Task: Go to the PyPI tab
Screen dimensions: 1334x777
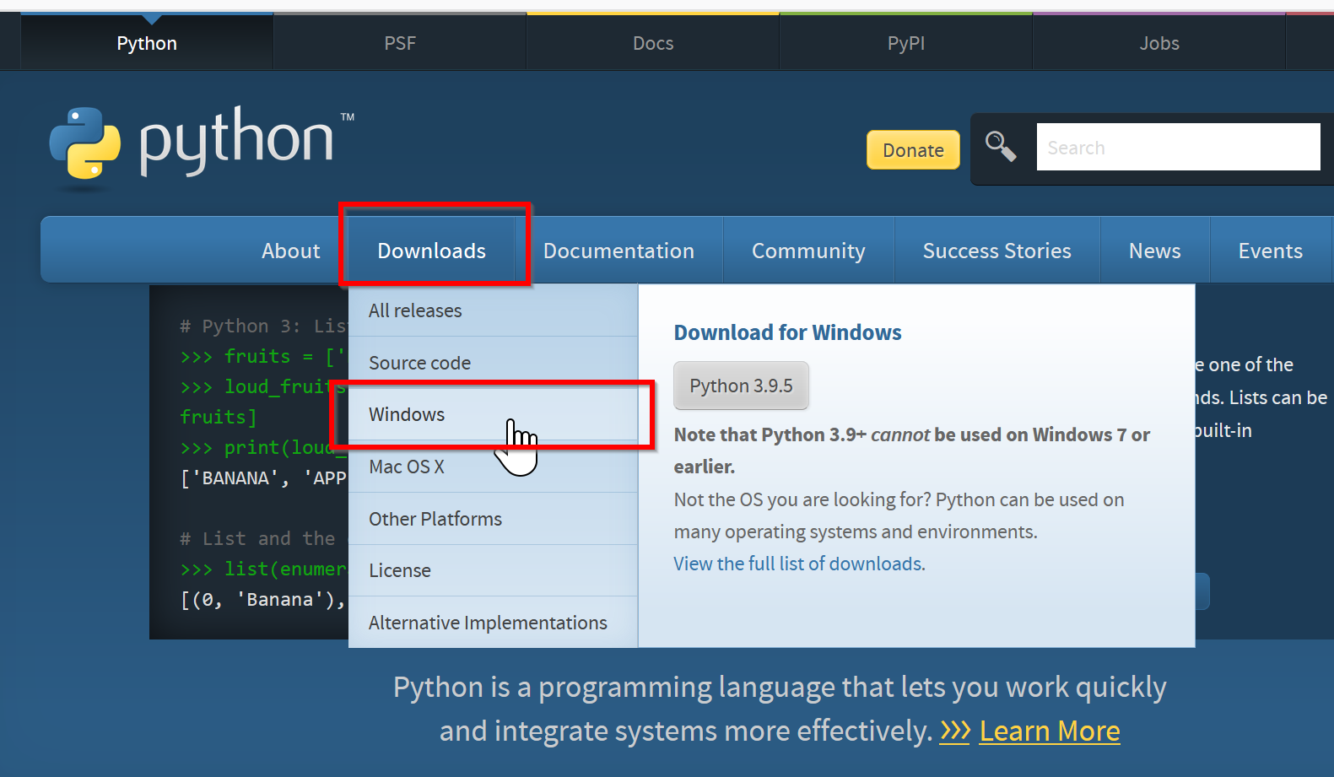Action: (x=906, y=43)
